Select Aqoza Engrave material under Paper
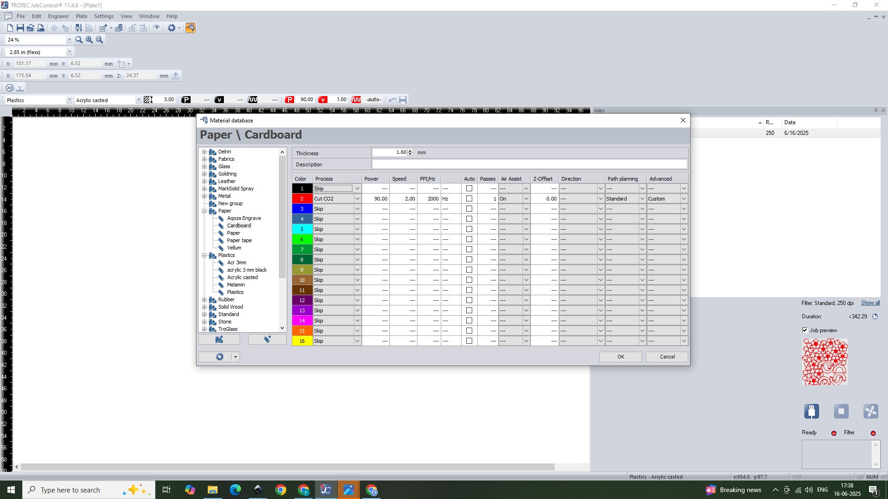The image size is (888, 499). point(244,219)
